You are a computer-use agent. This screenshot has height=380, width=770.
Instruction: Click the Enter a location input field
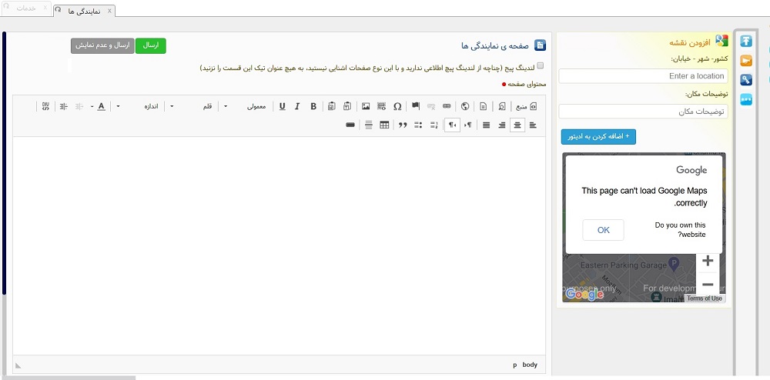[x=643, y=76]
